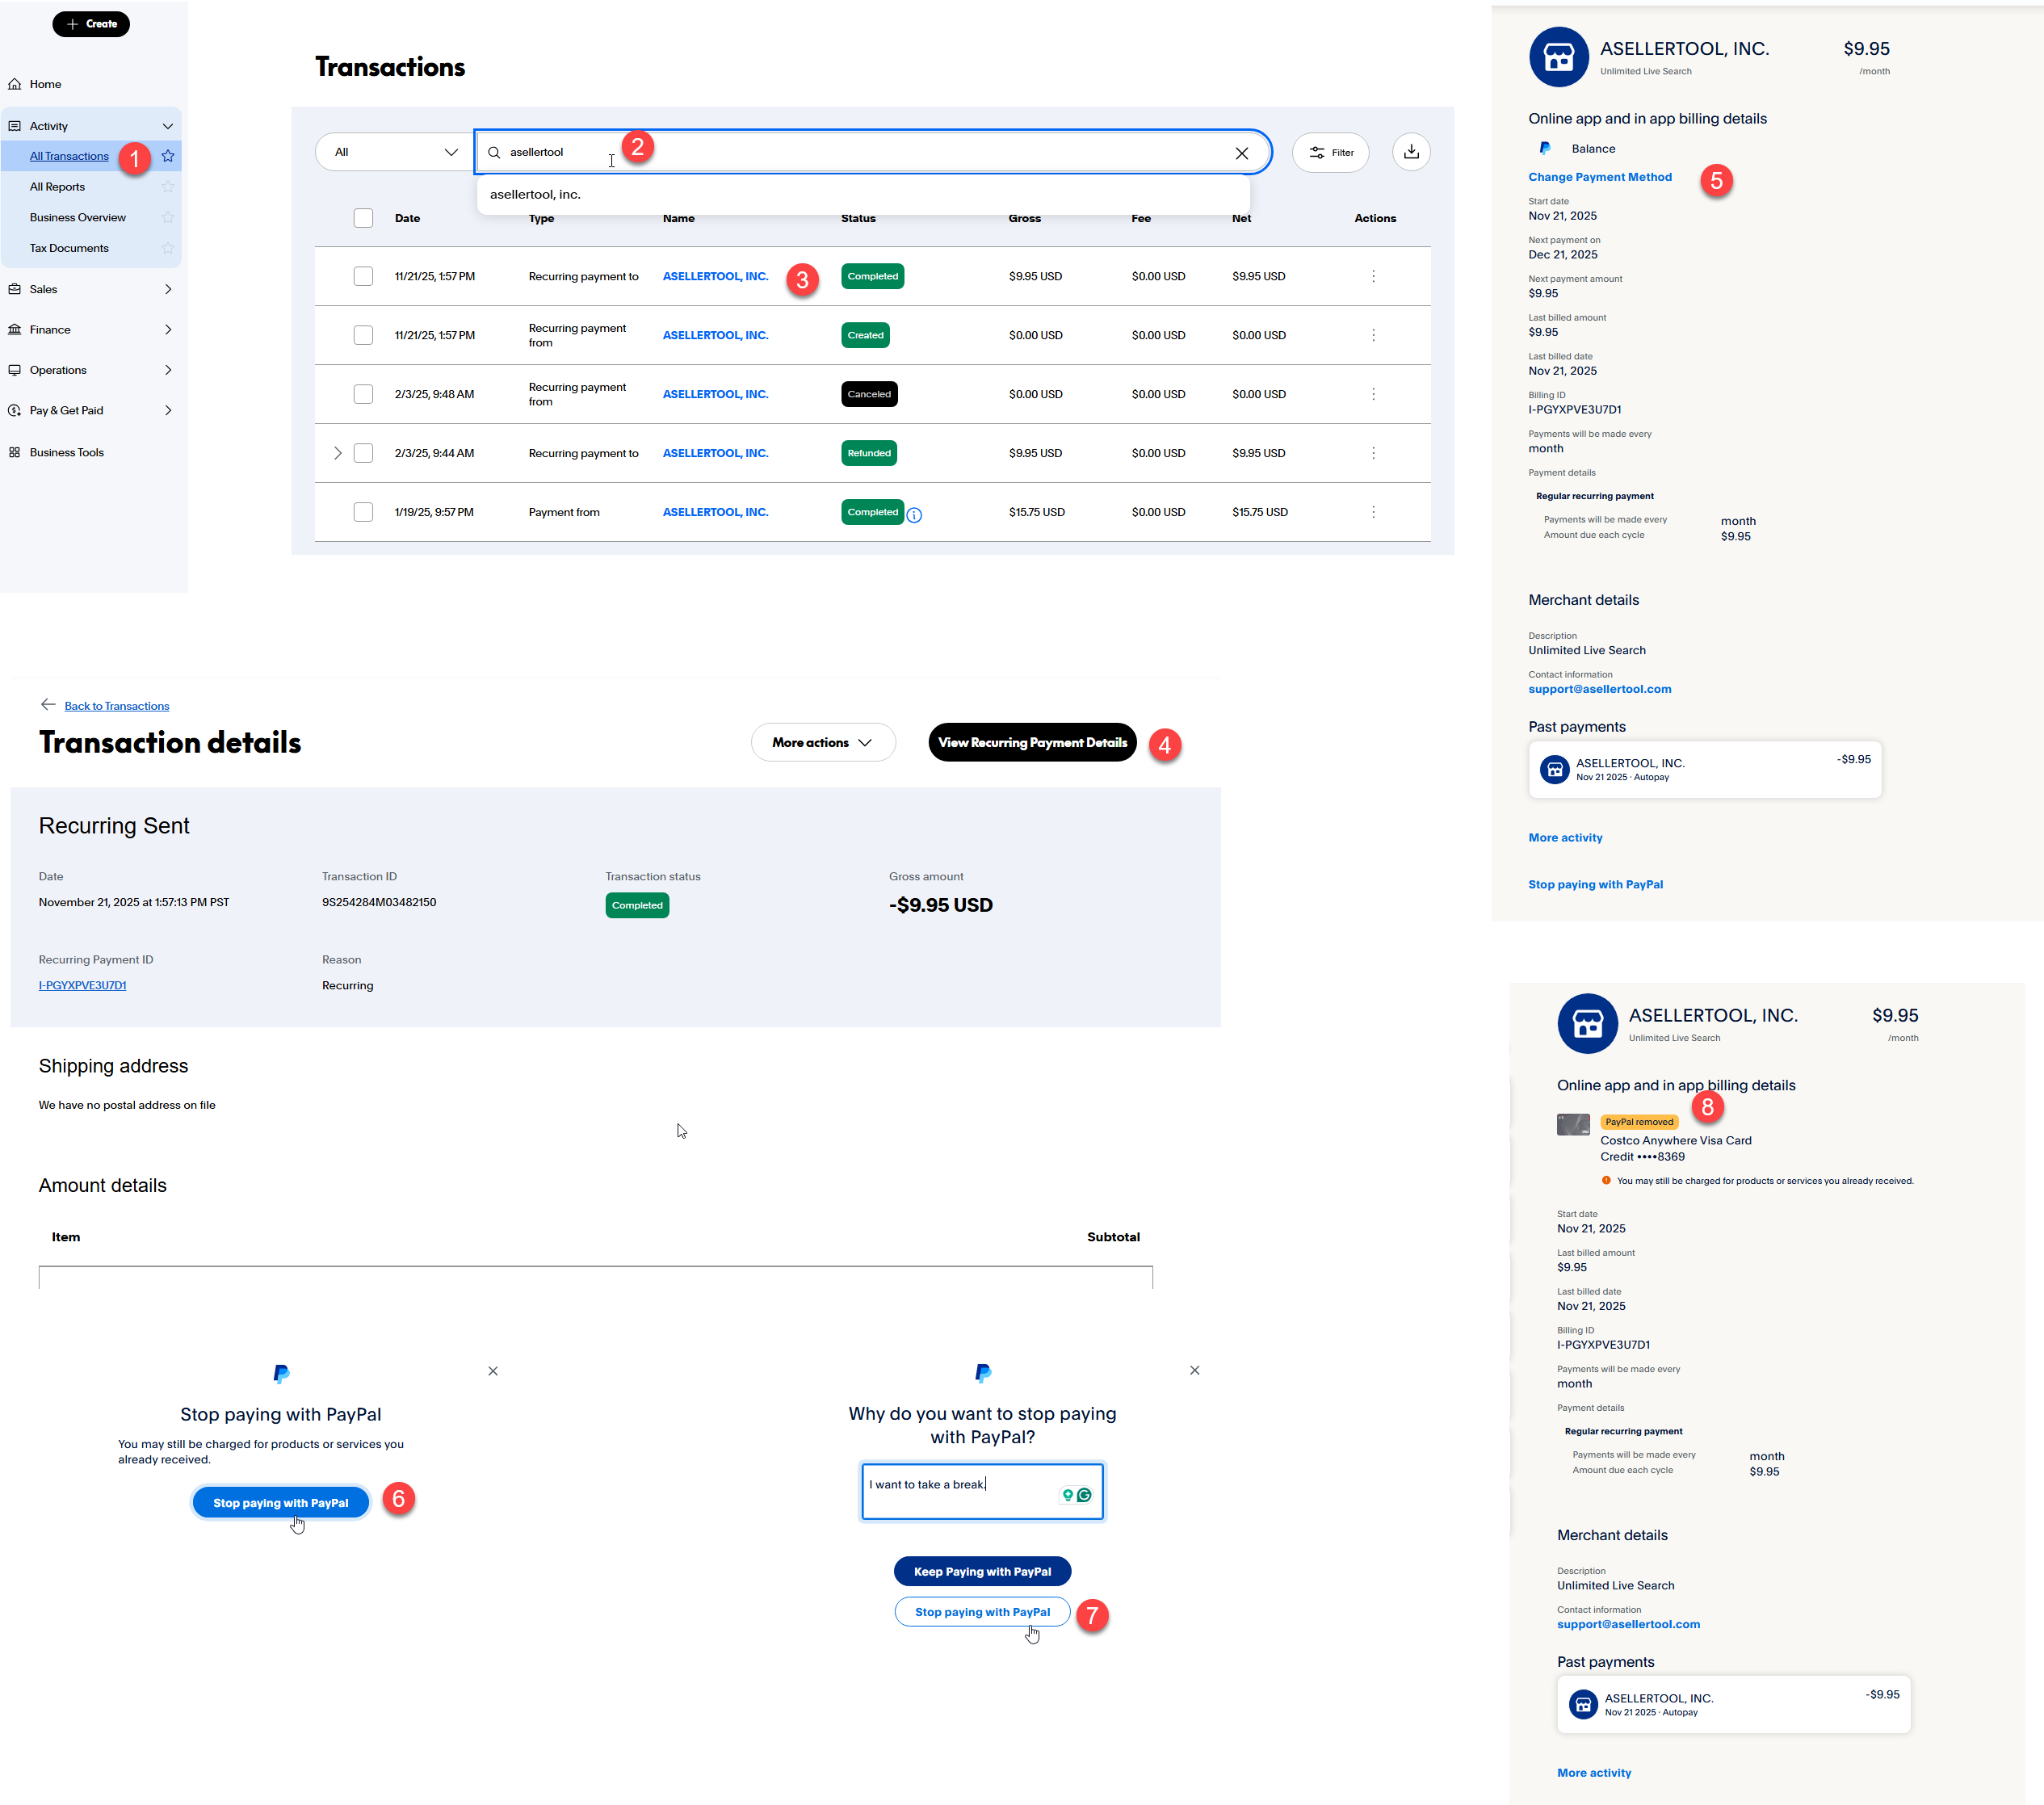The width and height of the screenshot is (2044, 1805).
Task: Click View Recurring Payment Details button
Action: [1031, 742]
